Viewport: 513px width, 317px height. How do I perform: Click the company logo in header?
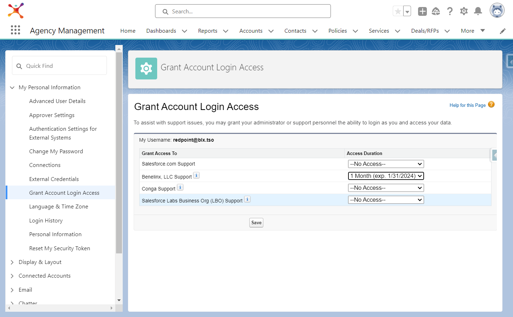(16, 11)
